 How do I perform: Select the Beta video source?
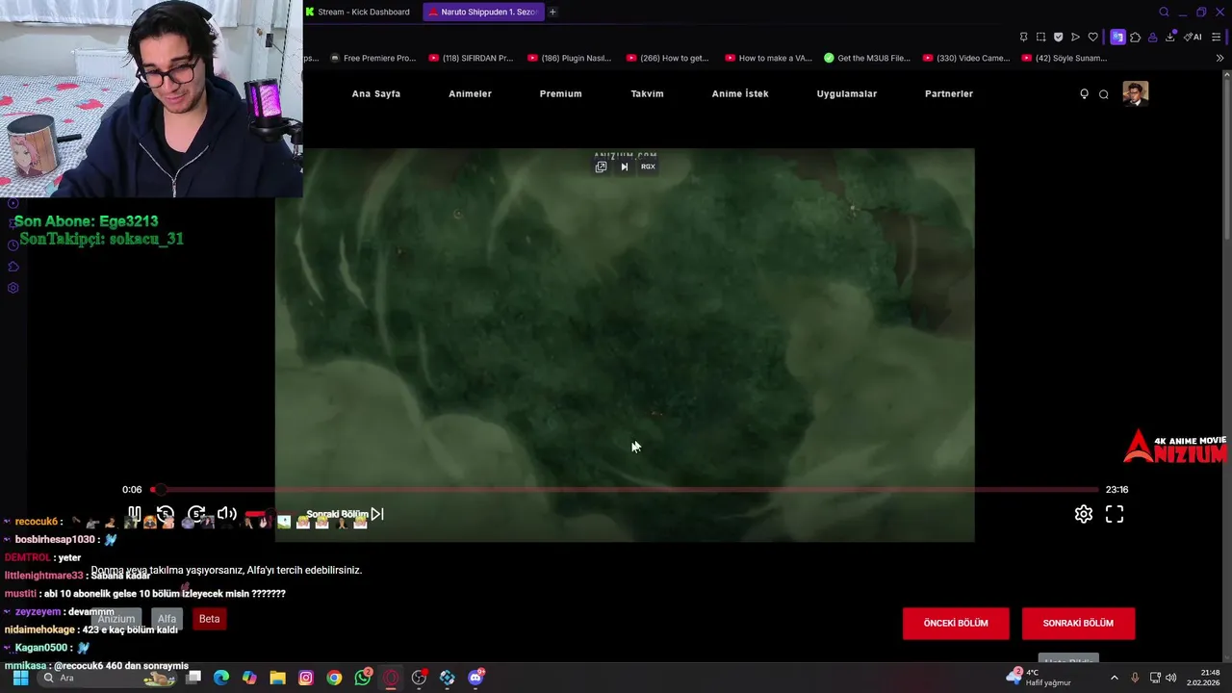pos(209,619)
